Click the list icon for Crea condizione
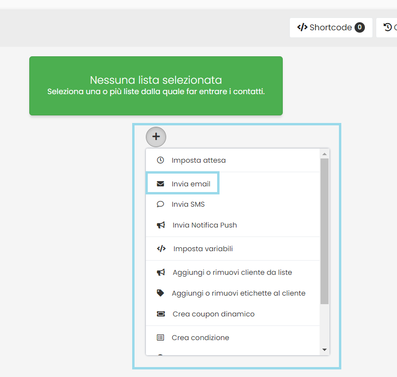Screen dimensions: 397x377 [160, 338]
